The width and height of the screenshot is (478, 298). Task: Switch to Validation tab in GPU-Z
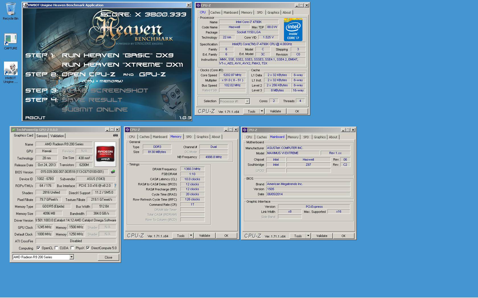coord(57,136)
